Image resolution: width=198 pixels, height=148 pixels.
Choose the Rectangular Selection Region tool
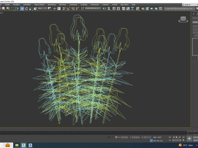click(12, 9)
